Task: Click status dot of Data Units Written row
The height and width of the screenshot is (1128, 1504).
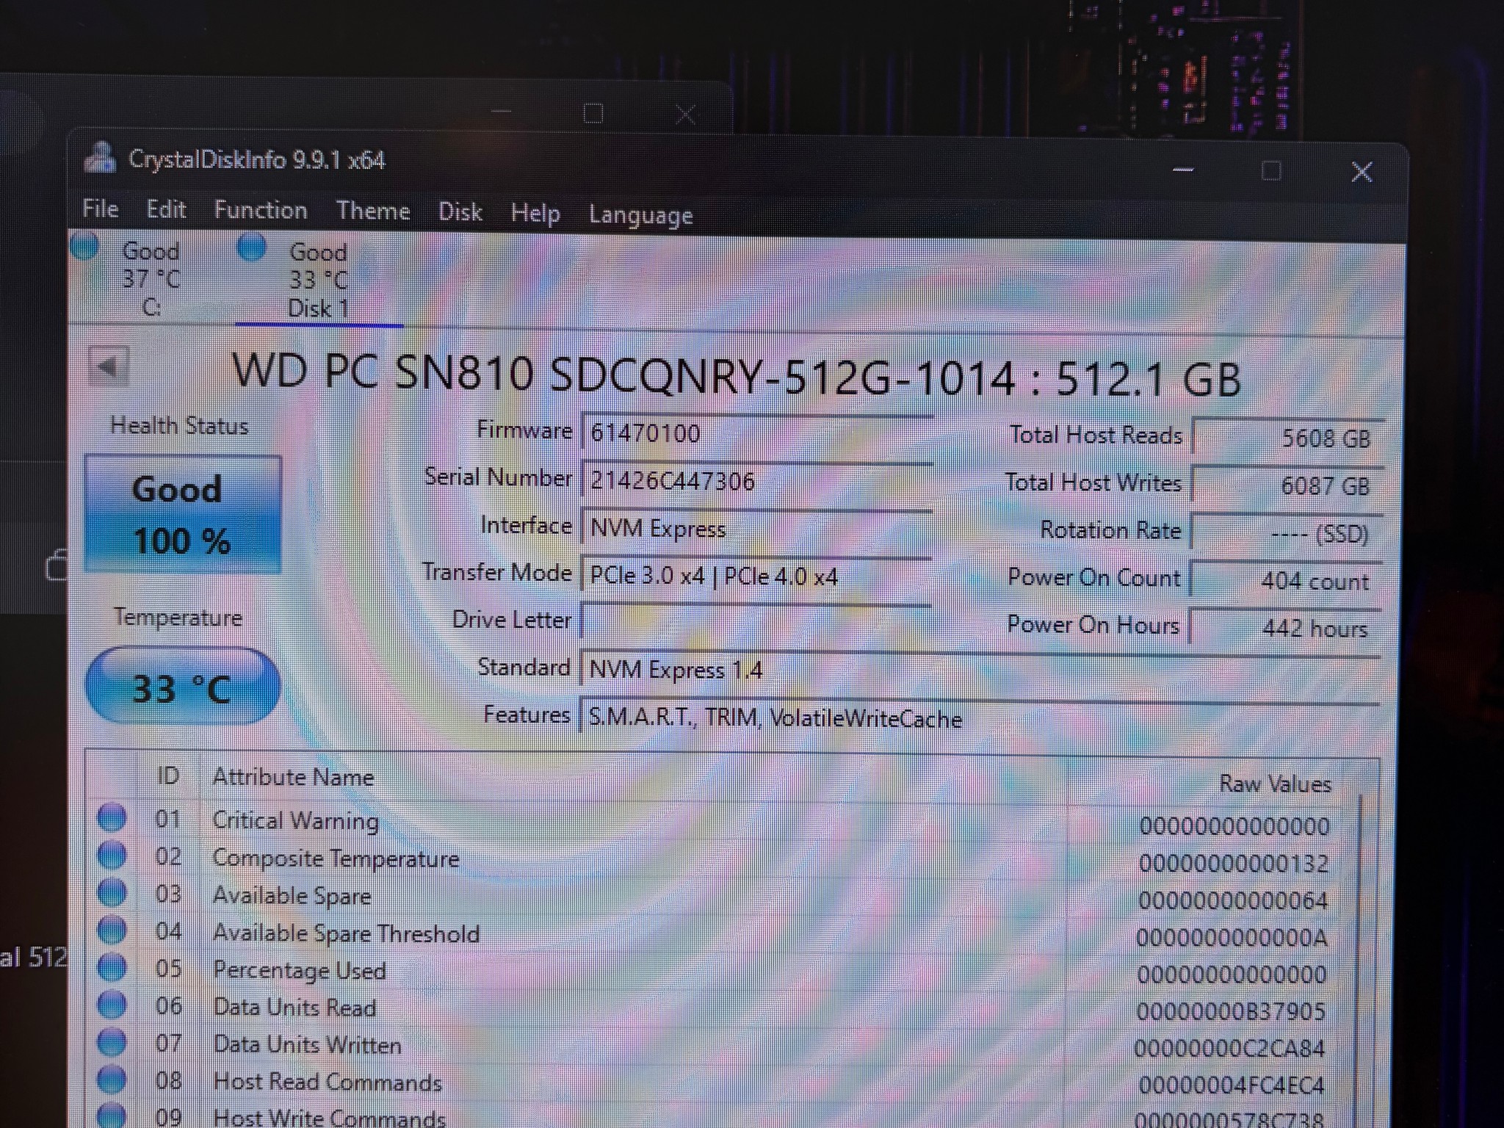Action: pyautogui.click(x=112, y=1041)
